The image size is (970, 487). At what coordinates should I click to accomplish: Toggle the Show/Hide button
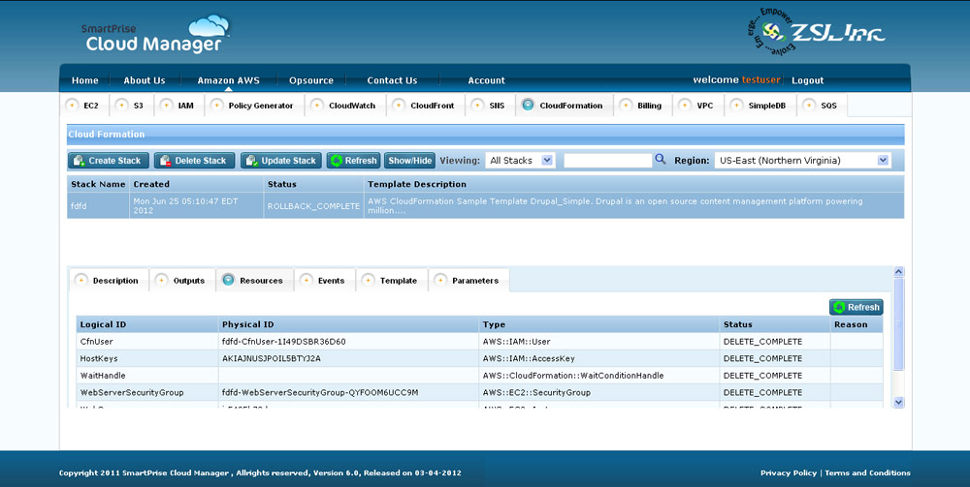point(409,161)
